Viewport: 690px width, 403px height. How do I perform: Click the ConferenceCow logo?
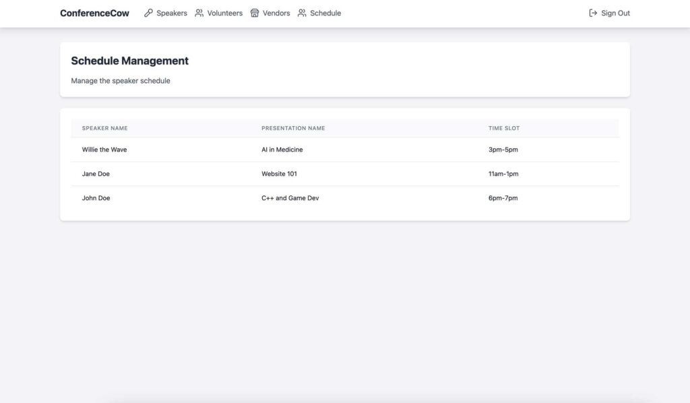(x=94, y=13)
